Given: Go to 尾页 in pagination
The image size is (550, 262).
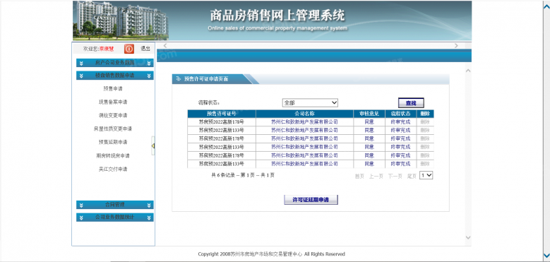Looking at the screenshot, I should (412, 177).
